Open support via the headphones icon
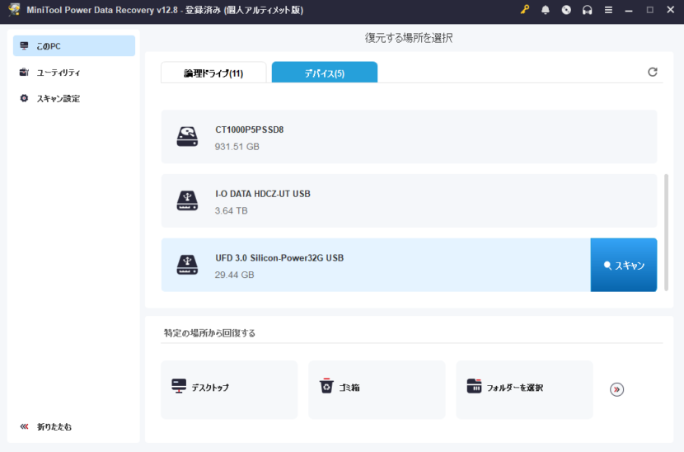Image resolution: width=684 pixels, height=452 pixels. tap(587, 10)
